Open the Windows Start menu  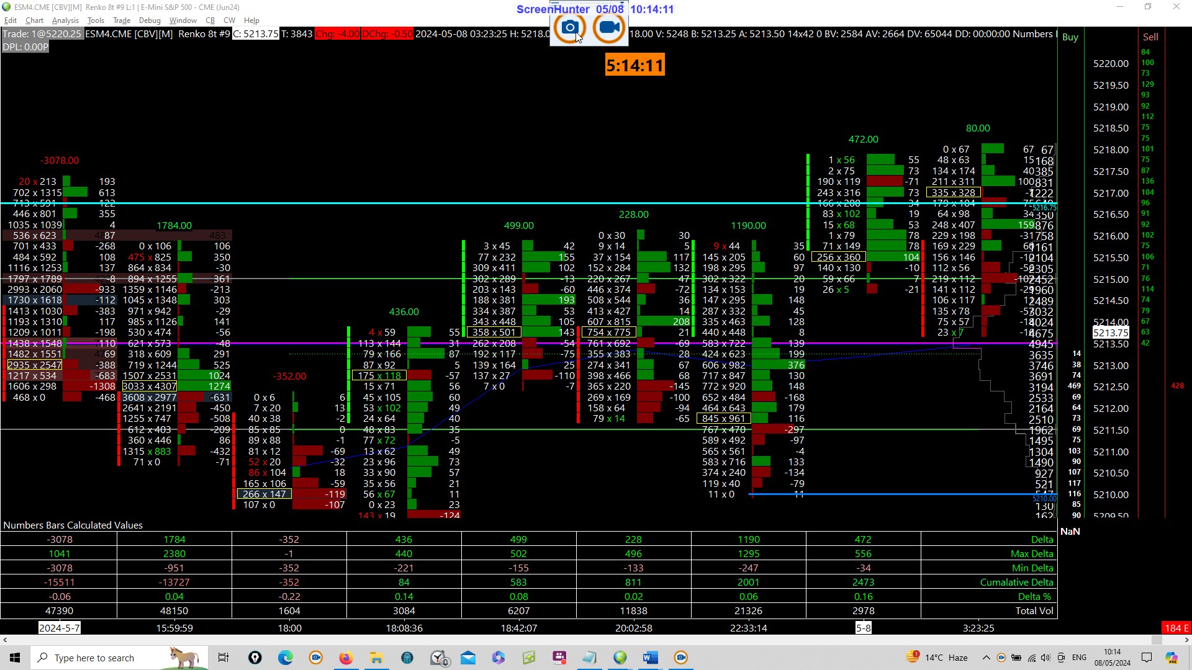point(15,658)
